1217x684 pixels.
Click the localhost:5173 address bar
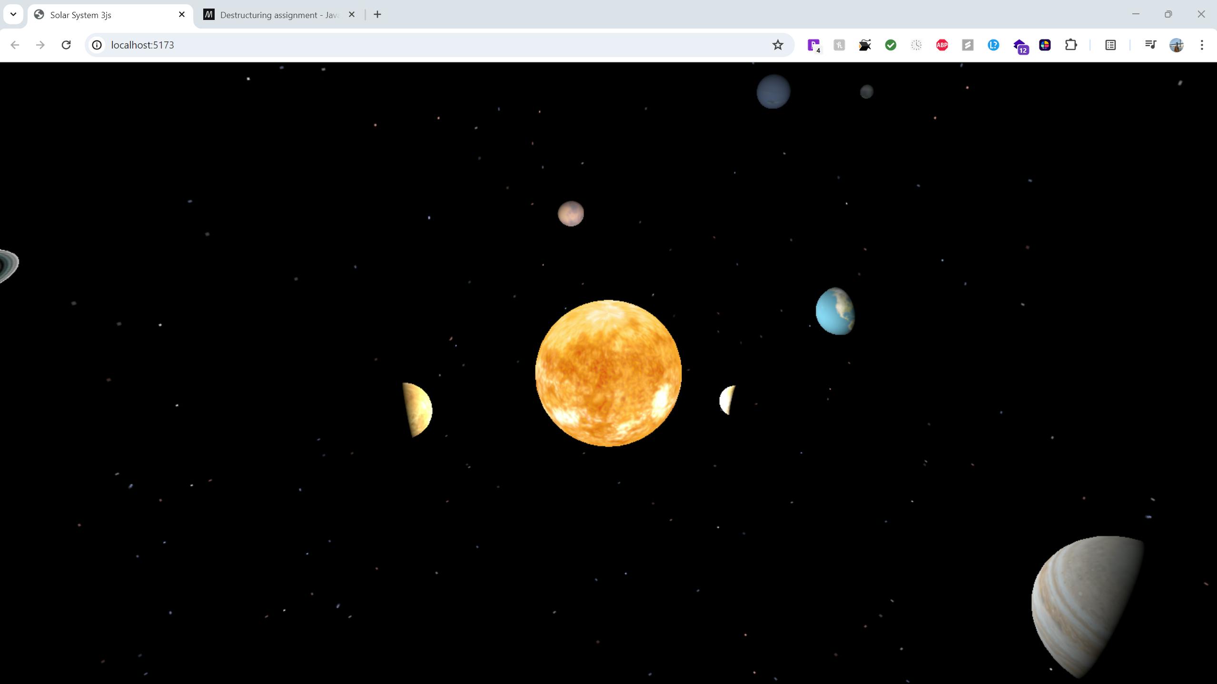(428, 45)
